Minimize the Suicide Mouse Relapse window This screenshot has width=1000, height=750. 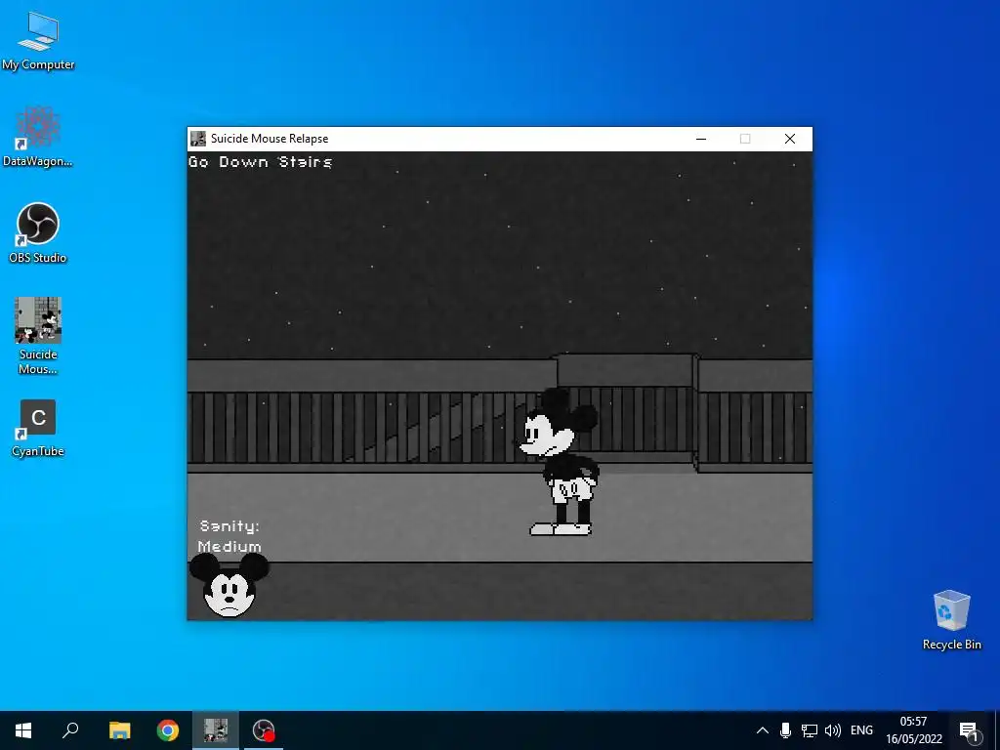tap(701, 139)
